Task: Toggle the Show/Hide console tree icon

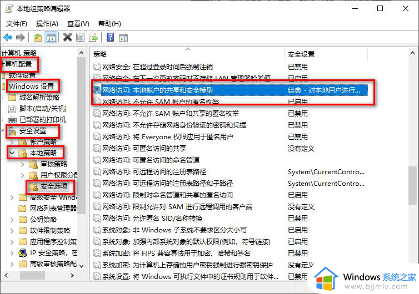Action: point(51,37)
